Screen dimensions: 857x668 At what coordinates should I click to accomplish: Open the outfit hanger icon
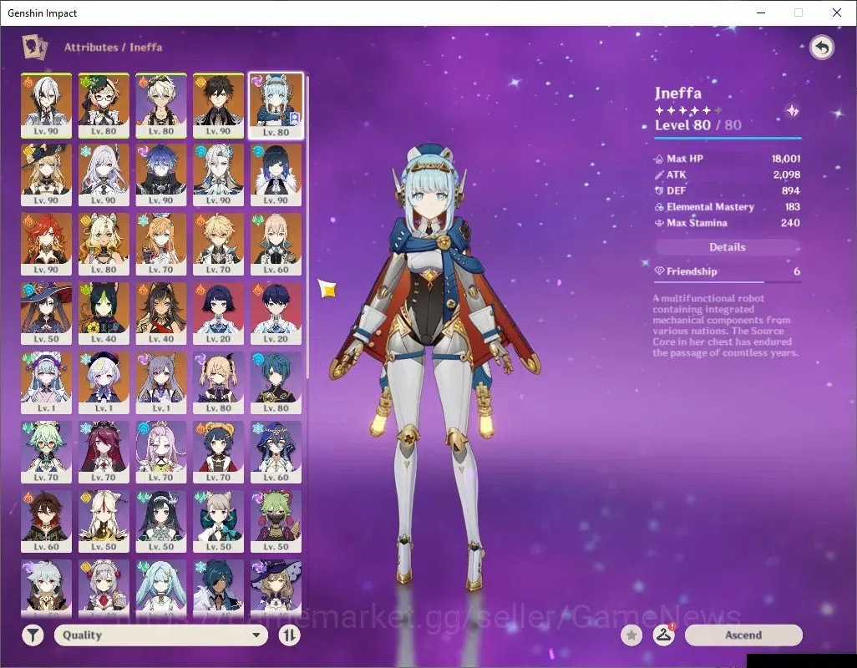[663, 635]
